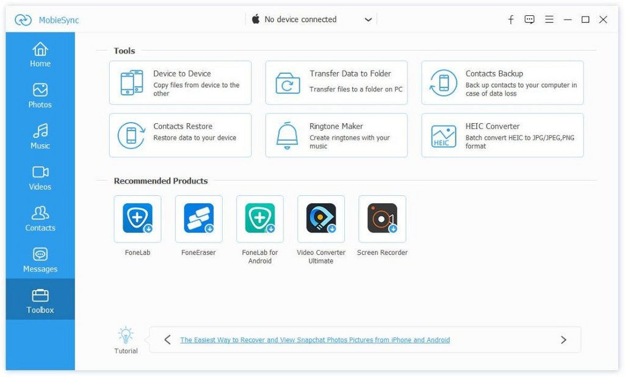Open the Contacts section in sidebar
This screenshot has height=377, width=625.
pos(40,219)
